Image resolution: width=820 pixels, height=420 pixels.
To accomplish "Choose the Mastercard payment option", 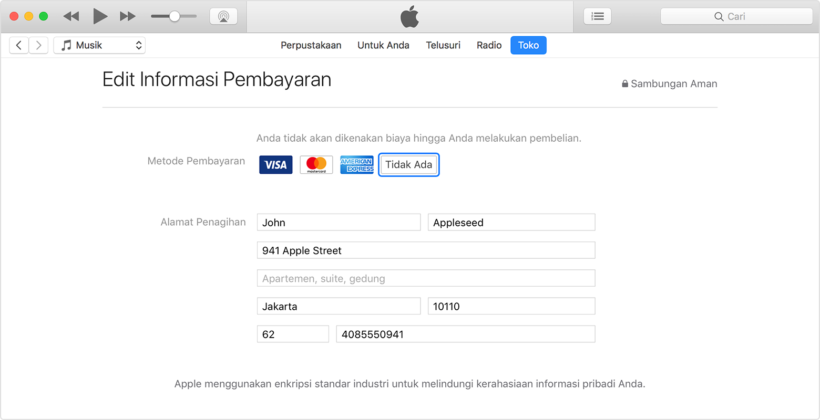I will coord(316,165).
